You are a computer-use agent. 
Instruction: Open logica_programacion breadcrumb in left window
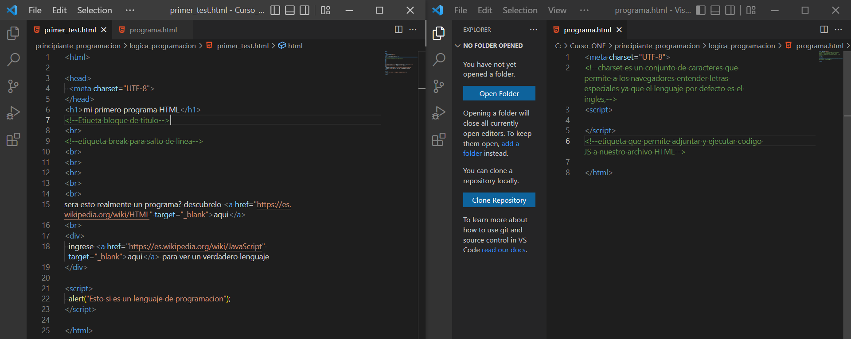163,46
